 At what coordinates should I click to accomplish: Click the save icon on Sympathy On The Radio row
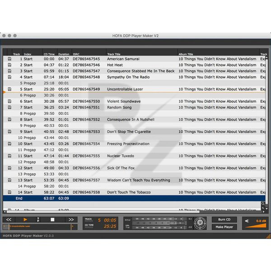(x=9, y=77)
